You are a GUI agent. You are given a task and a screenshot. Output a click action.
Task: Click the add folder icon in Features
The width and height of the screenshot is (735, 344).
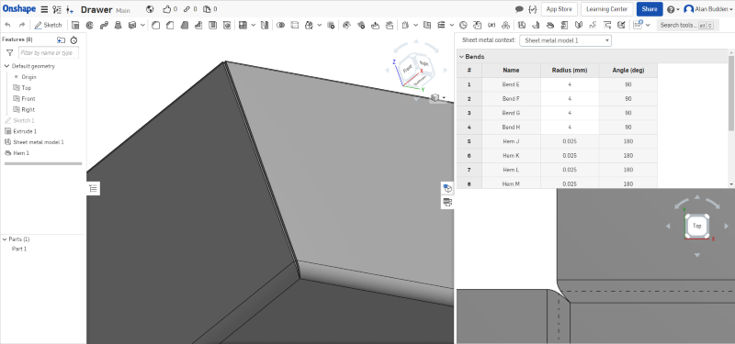(x=61, y=39)
